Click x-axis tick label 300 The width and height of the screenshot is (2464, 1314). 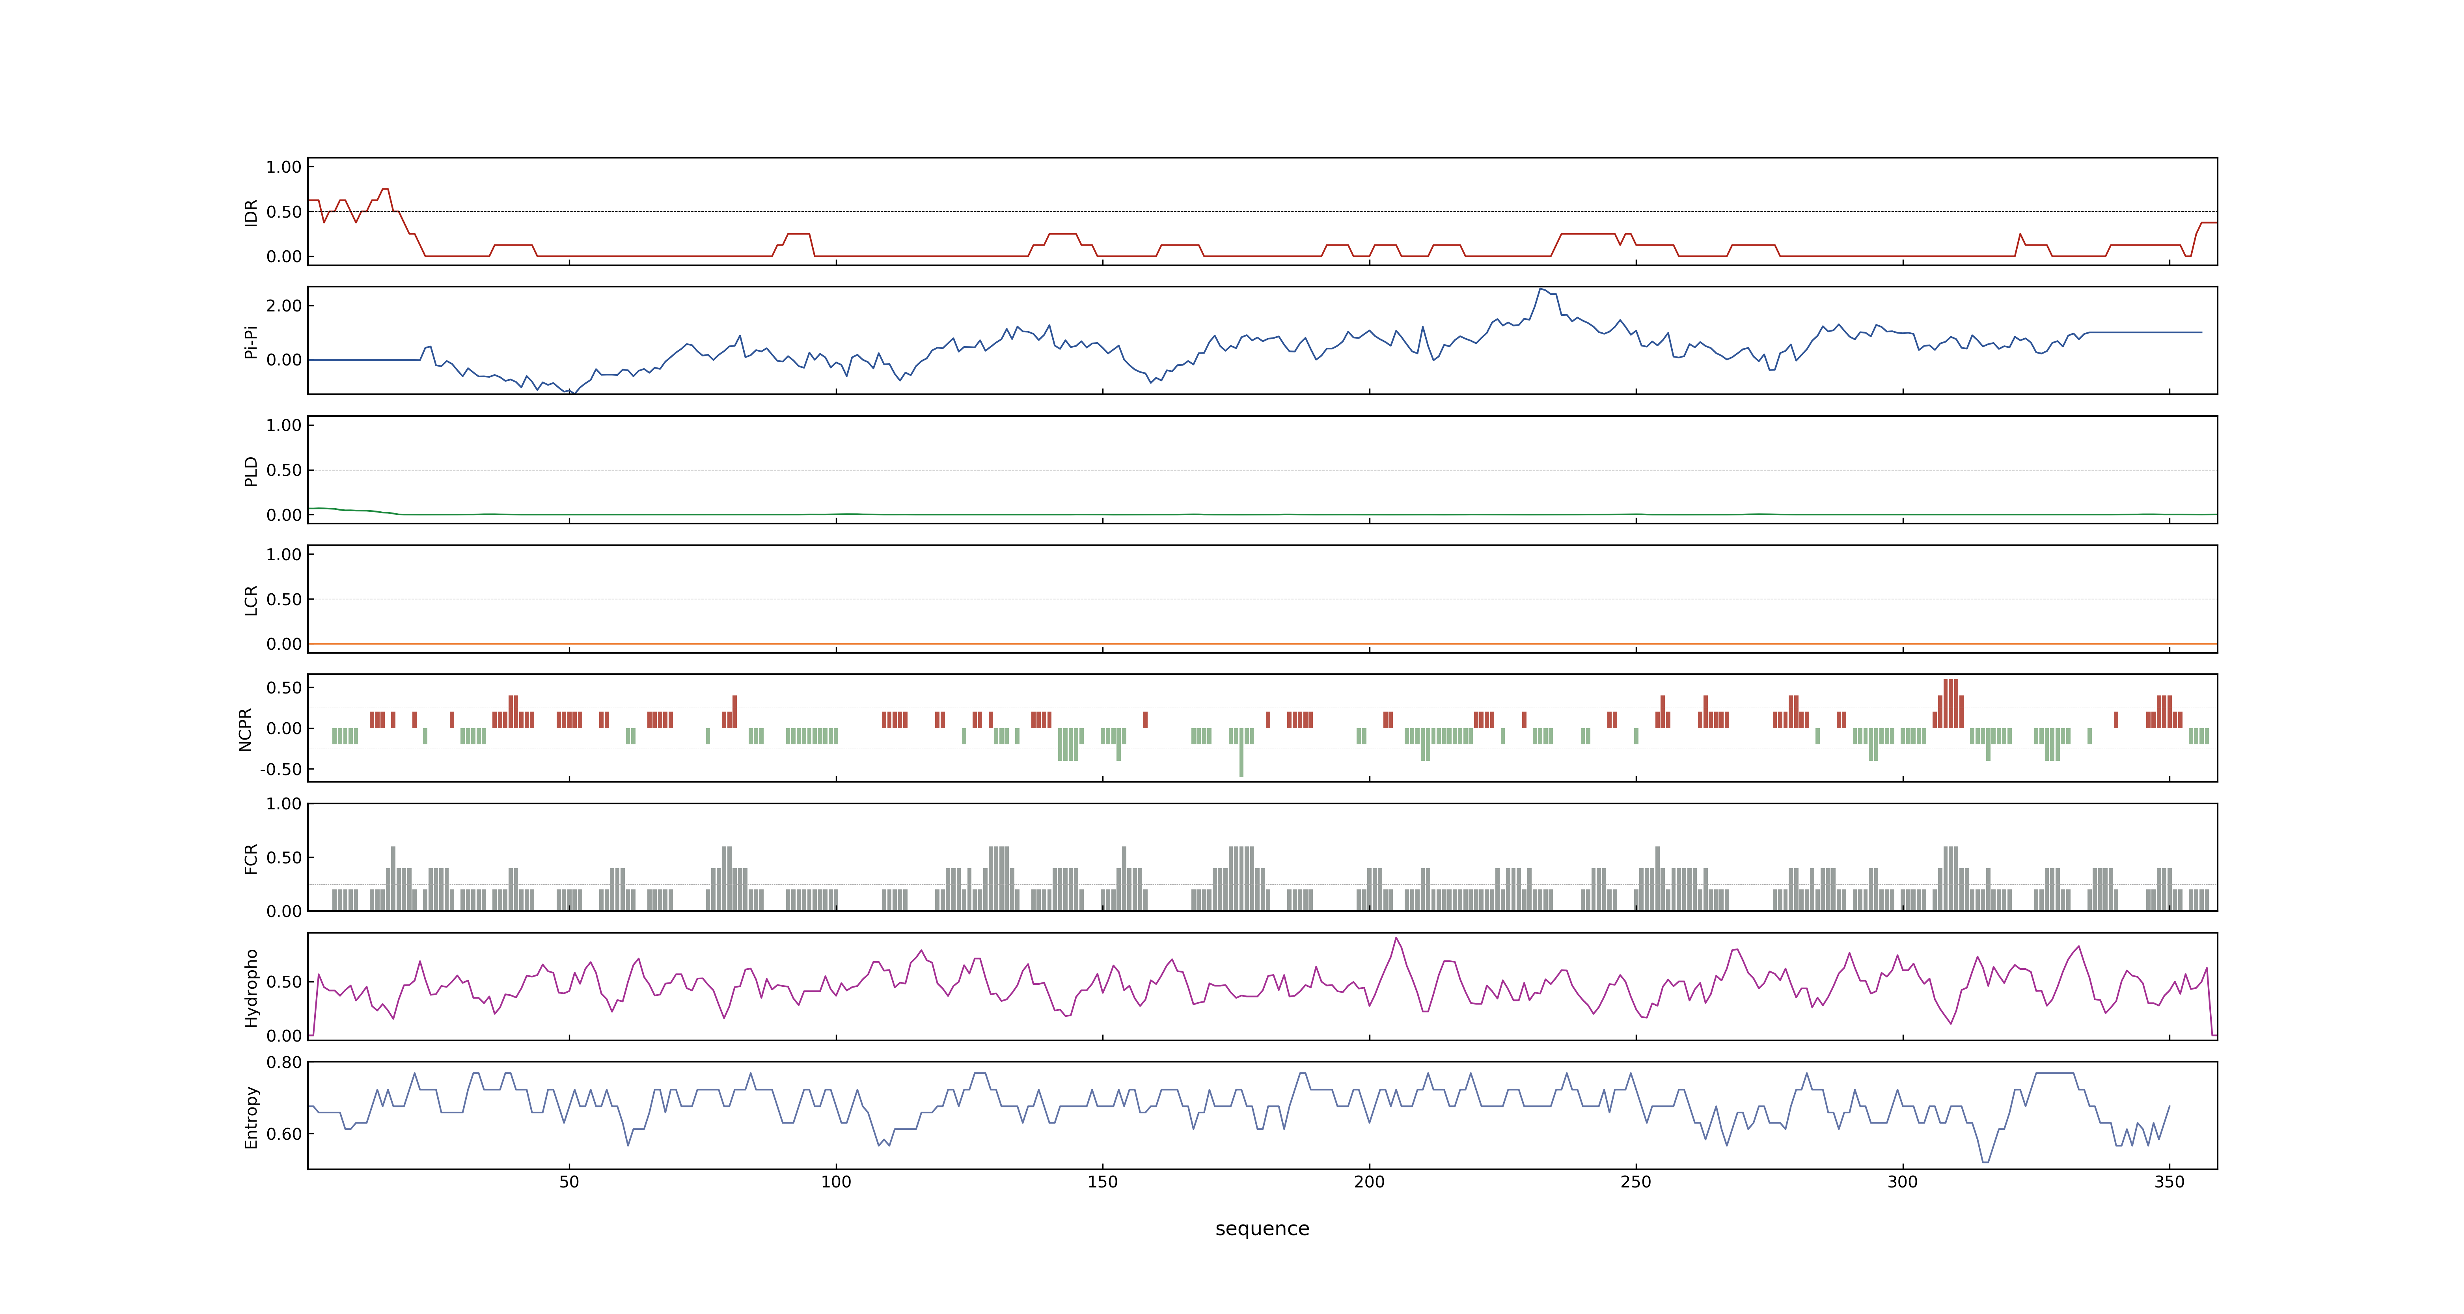(x=1903, y=1182)
